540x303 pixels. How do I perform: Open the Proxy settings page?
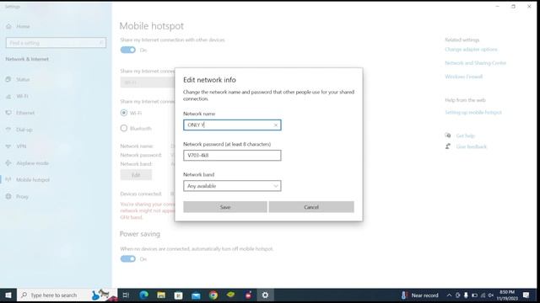[22, 196]
